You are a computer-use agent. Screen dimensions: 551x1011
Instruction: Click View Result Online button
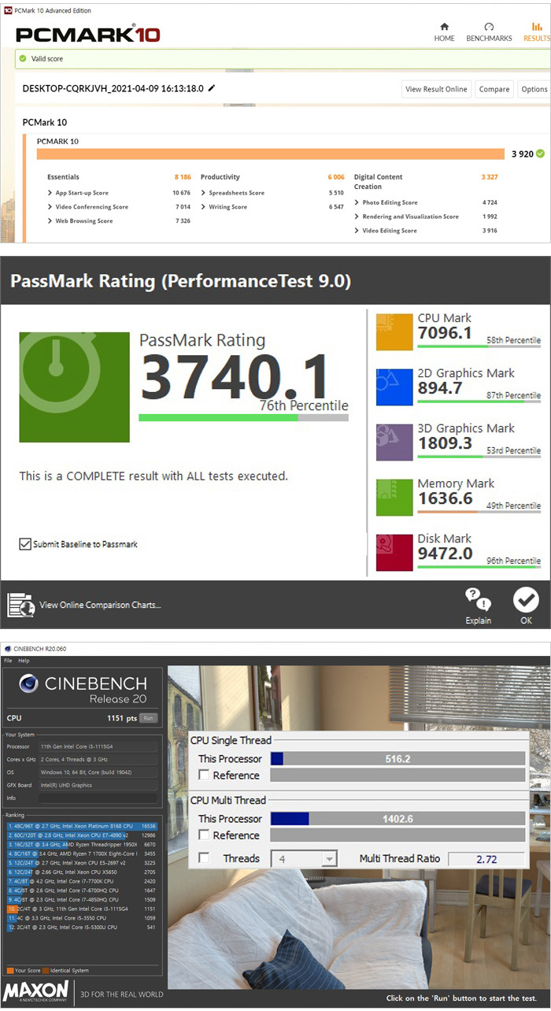(x=436, y=89)
